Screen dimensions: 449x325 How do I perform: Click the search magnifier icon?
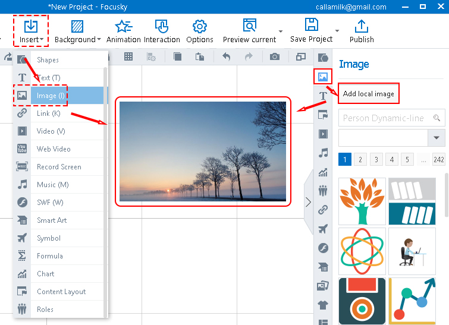[437, 118]
